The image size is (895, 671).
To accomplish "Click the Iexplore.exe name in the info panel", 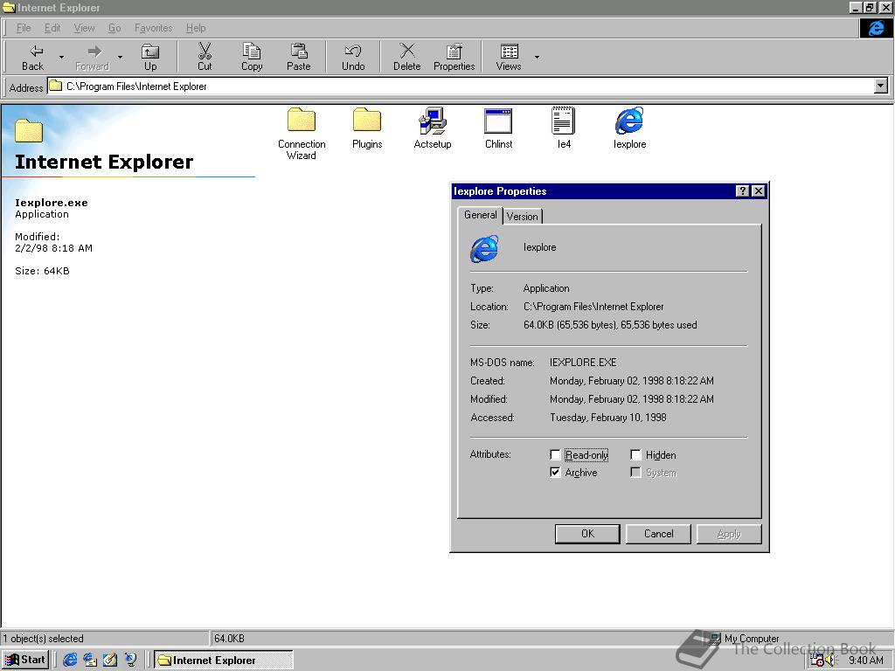I will point(52,203).
